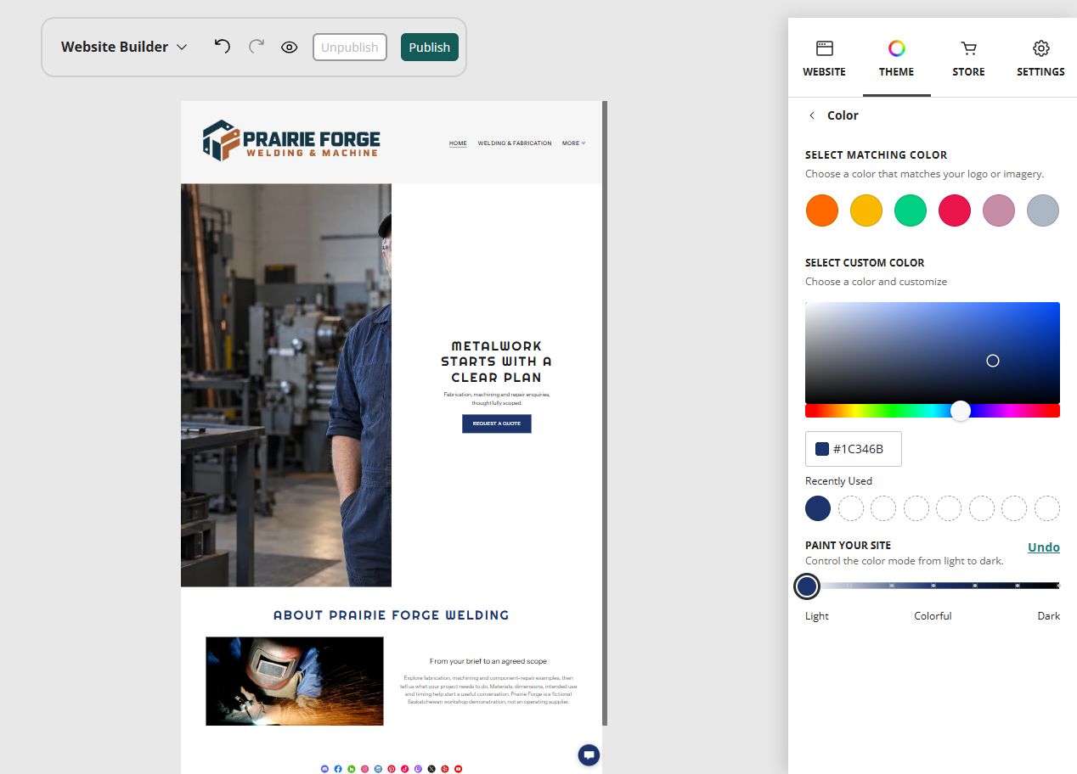
Task: Select the orange matching color
Action: [x=822, y=210]
